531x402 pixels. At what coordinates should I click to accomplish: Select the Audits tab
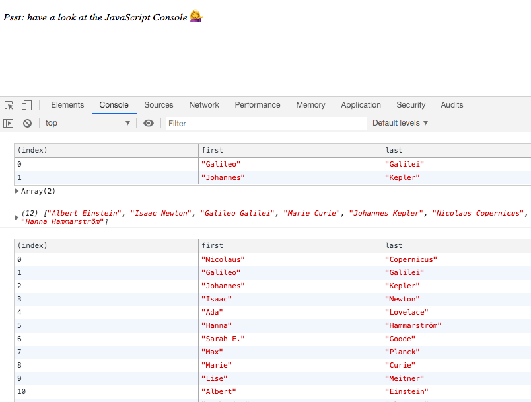(452, 105)
